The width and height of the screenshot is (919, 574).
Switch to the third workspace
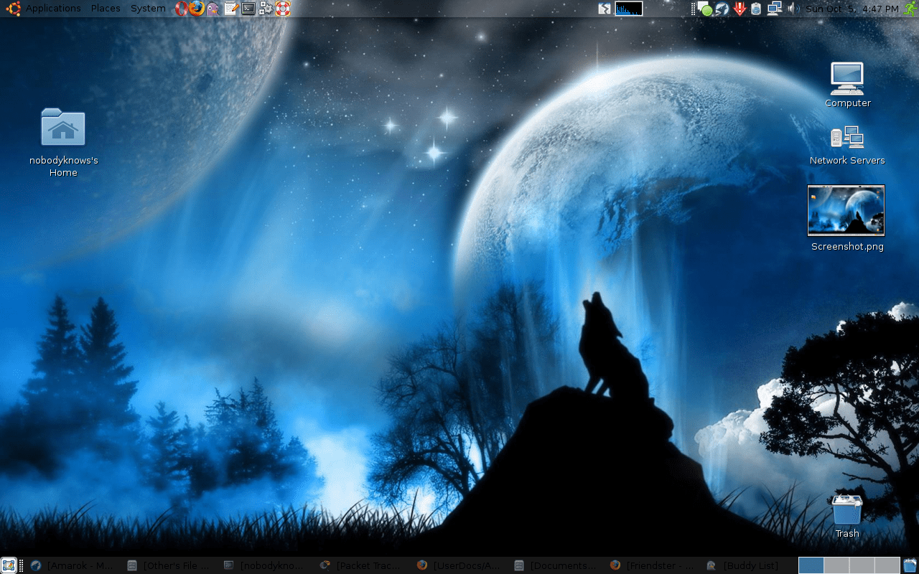tap(862, 565)
